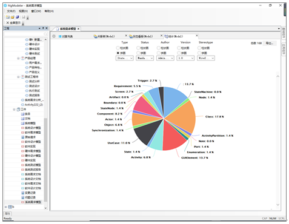This screenshot has height=224, width=289.
Task: Click the grid icon at tree bottom
Action: (x=10, y=207)
